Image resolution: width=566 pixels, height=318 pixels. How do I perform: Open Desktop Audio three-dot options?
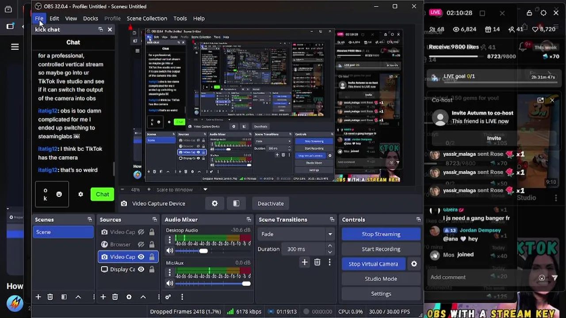(169, 240)
